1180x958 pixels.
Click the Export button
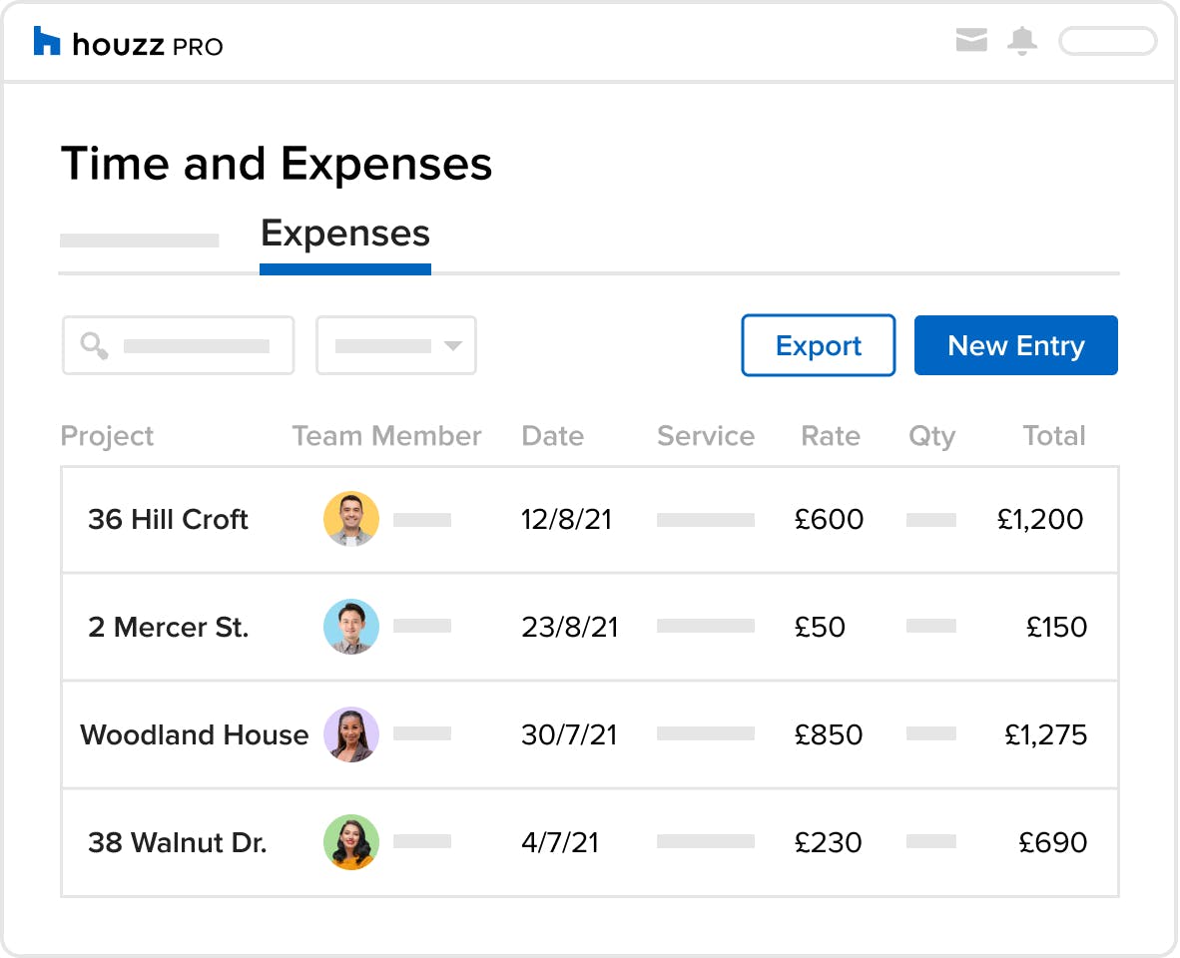tap(818, 345)
